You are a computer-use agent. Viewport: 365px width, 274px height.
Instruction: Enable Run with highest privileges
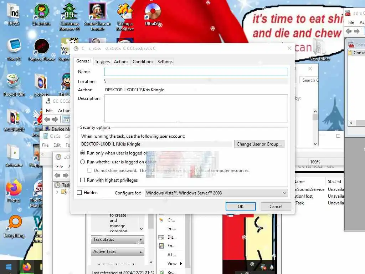click(x=82, y=180)
